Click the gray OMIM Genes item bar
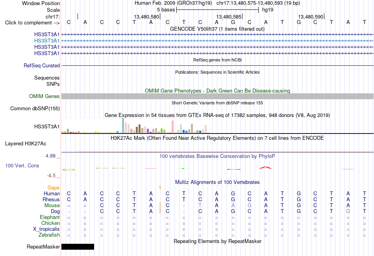Viewport: 374px width, 256px height. [x=217, y=96]
